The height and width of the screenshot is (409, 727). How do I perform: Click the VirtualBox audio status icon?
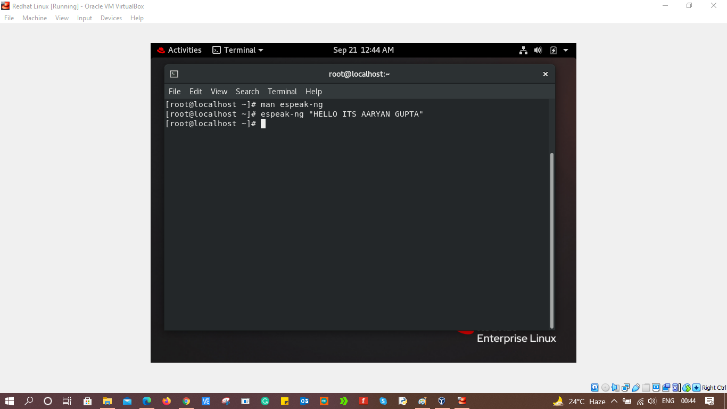point(615,387)
